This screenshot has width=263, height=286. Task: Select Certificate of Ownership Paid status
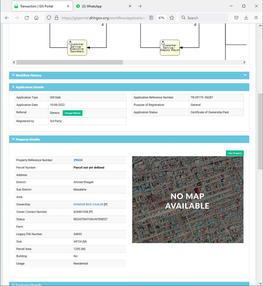pyautogui.click(x=210, y=112)
